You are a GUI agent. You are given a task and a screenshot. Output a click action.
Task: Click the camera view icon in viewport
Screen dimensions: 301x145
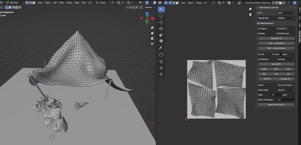click(x=152, y=38)
